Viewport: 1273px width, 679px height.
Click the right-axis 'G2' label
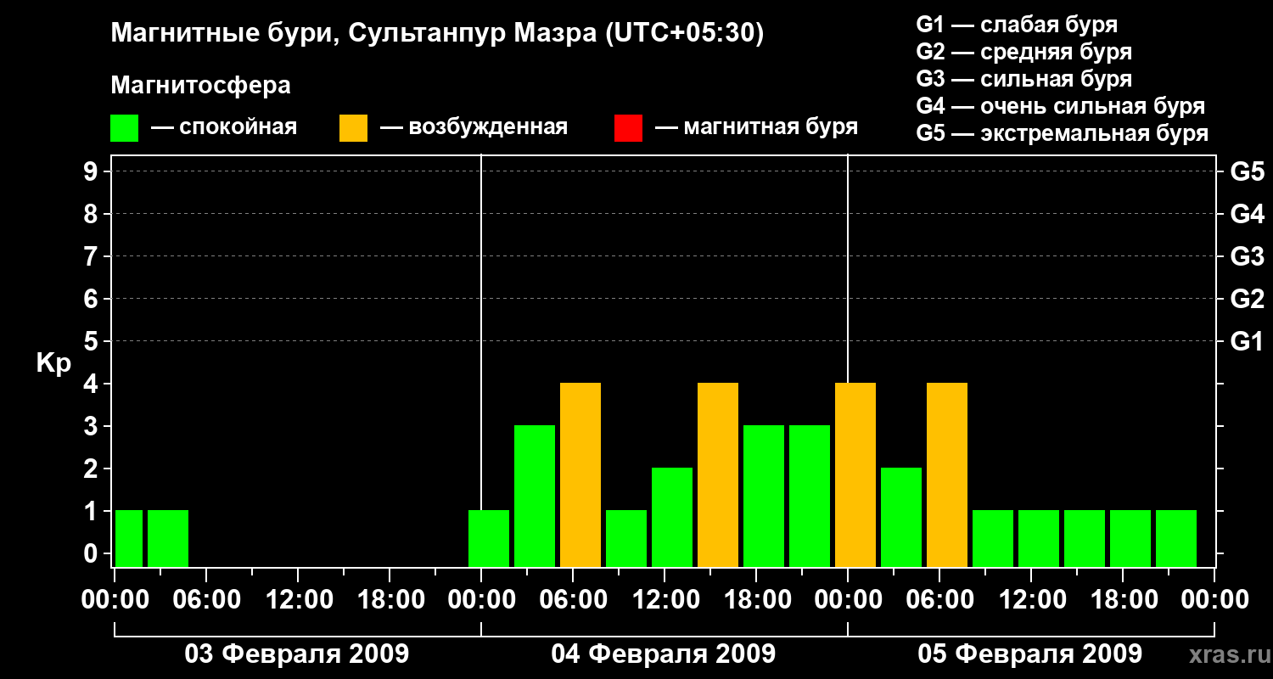[1247, 299]
